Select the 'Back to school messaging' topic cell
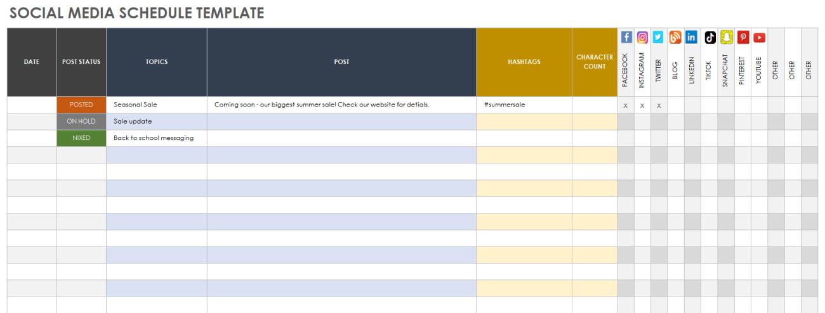Viewport: 825px width, 313px height. tap(156, 137)
